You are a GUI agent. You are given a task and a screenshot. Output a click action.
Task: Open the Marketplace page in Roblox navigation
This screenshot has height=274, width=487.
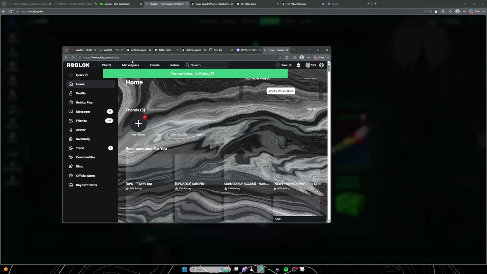pyautogui.click(x=131, y=65)
